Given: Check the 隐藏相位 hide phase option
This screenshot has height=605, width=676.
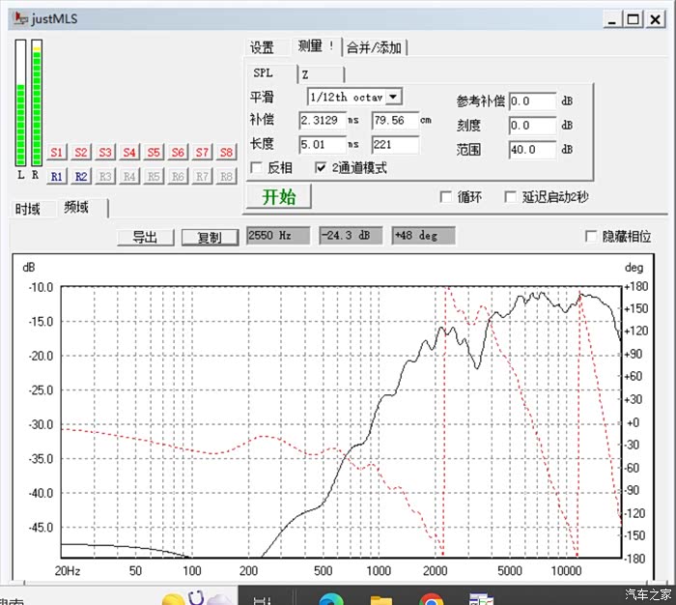Looking at the screenshot, I should point(590,237).
